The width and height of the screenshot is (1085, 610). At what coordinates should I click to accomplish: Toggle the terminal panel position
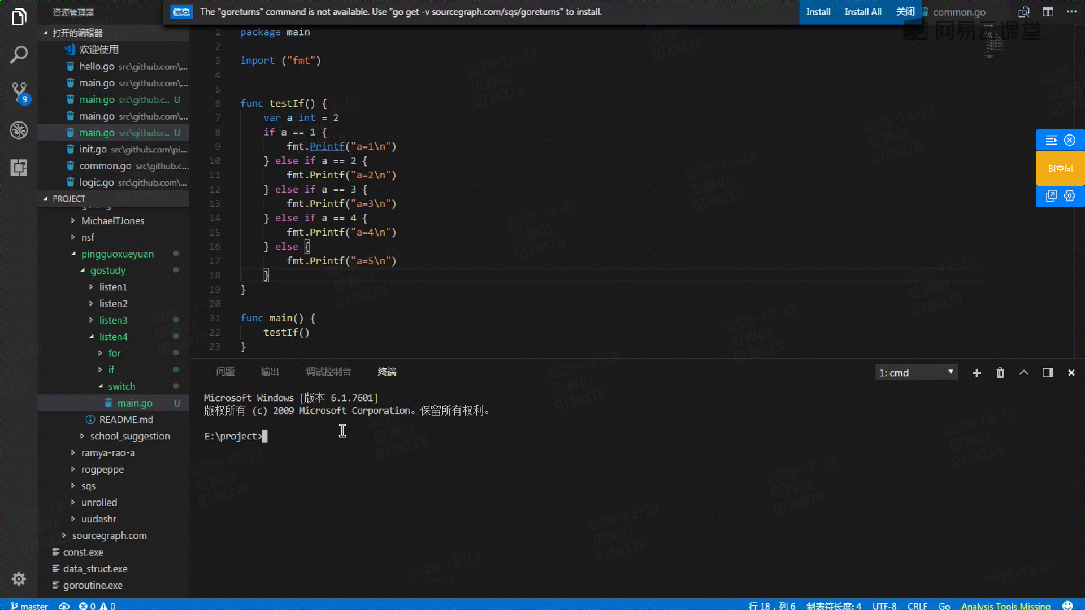coord(1048,373)
